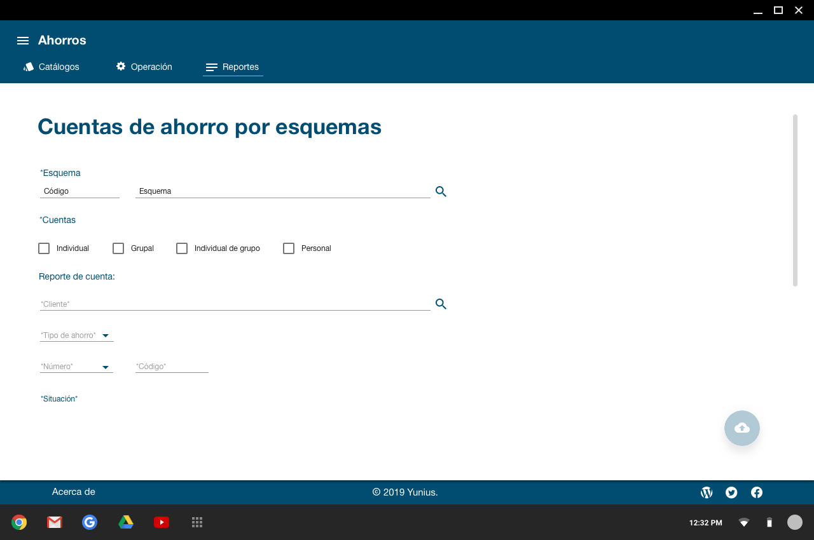The image size is (814, 540).
Task: Launch YouTube from the shelf
Action: [x=162, y=522]
